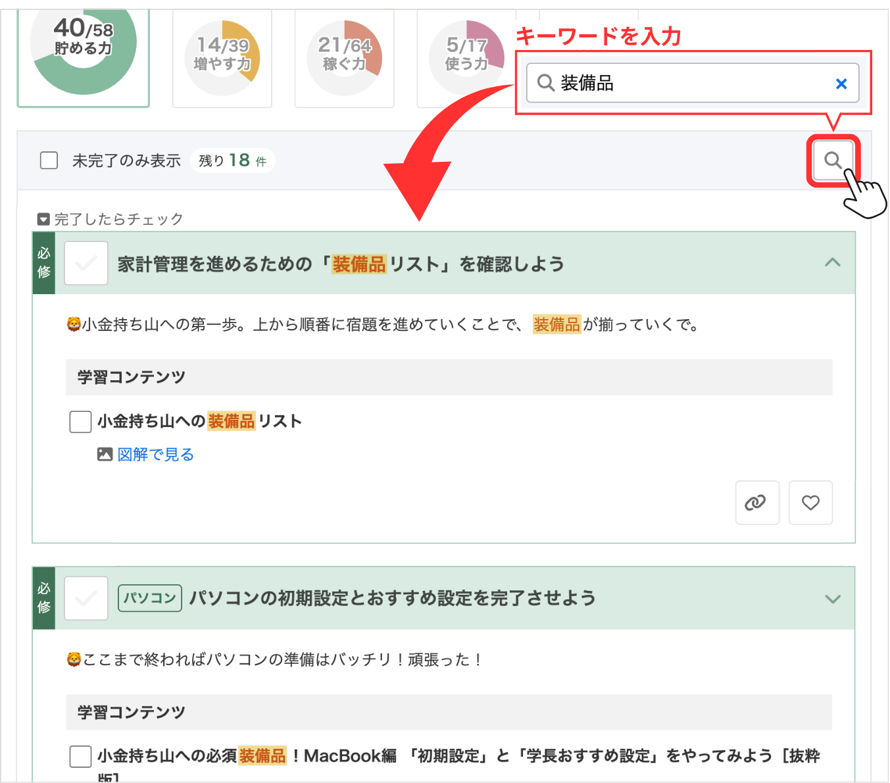This screenshot has width=890, height=783.
Task: Click 家計管理を進めるための装備品リスト header title
Action: [x=341, y=264]
